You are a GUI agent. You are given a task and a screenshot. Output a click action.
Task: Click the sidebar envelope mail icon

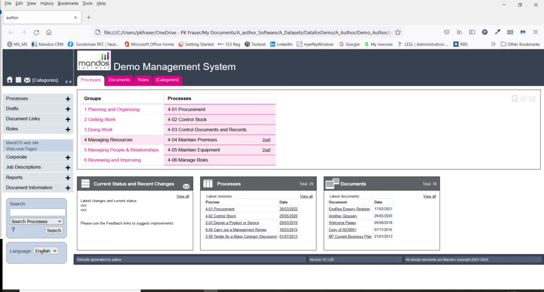point(27,80)
